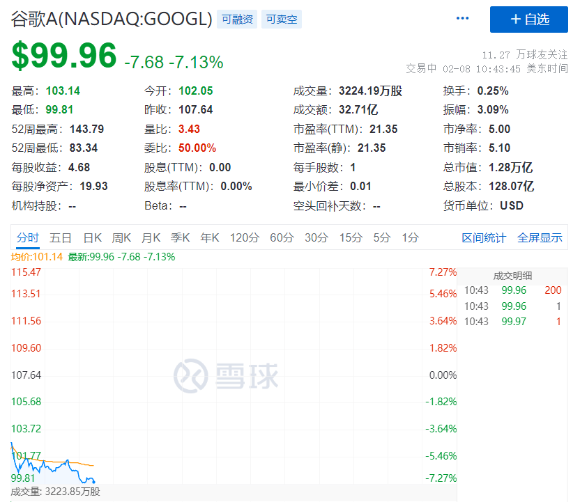
Task: Click the 总市值 value 1.28万亿
Action: pos(510,167)
